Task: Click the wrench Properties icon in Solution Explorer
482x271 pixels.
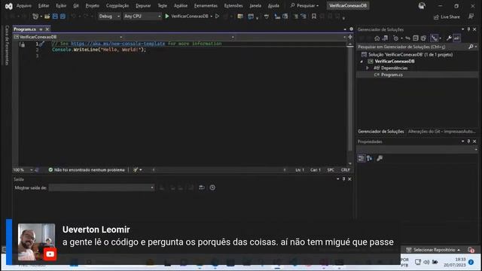Action: point(449,38)
